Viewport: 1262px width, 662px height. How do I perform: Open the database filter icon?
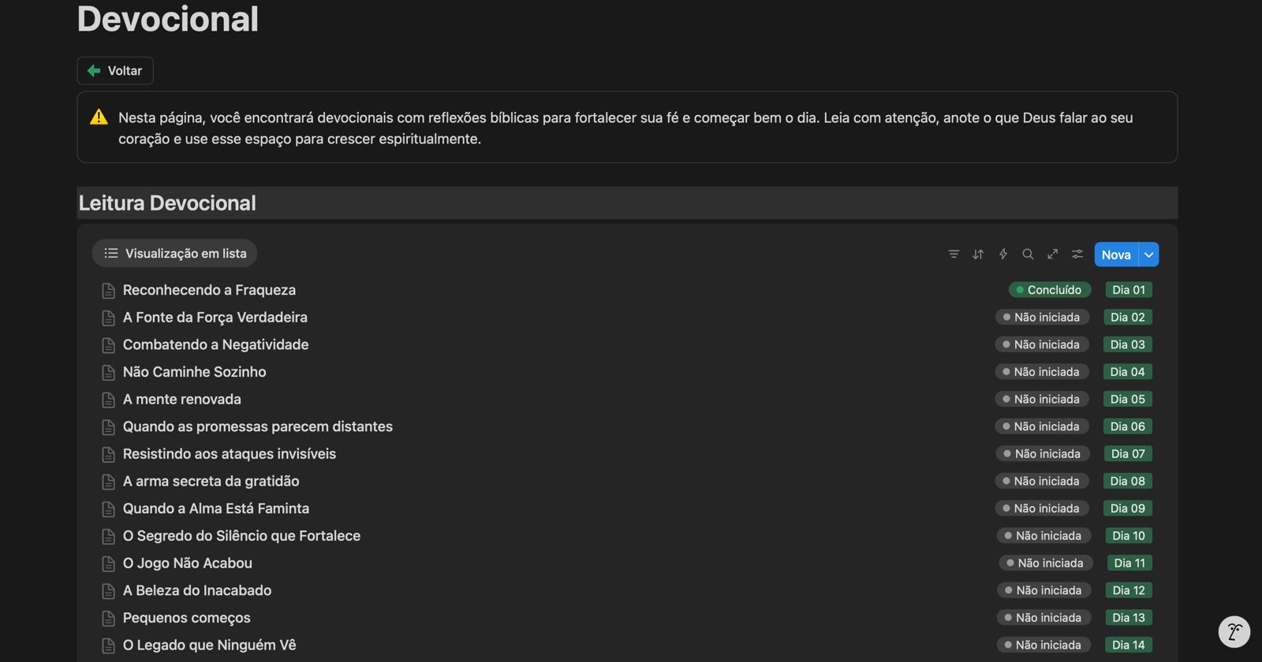point(954,254)
